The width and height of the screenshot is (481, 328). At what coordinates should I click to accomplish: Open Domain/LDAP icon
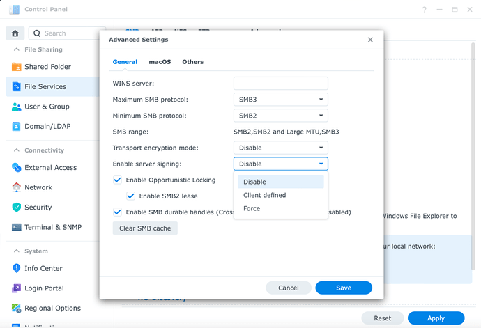pos(16,126)
